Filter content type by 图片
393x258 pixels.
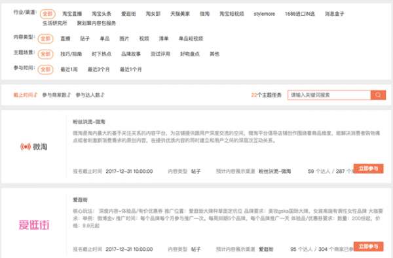pos(124,39)
